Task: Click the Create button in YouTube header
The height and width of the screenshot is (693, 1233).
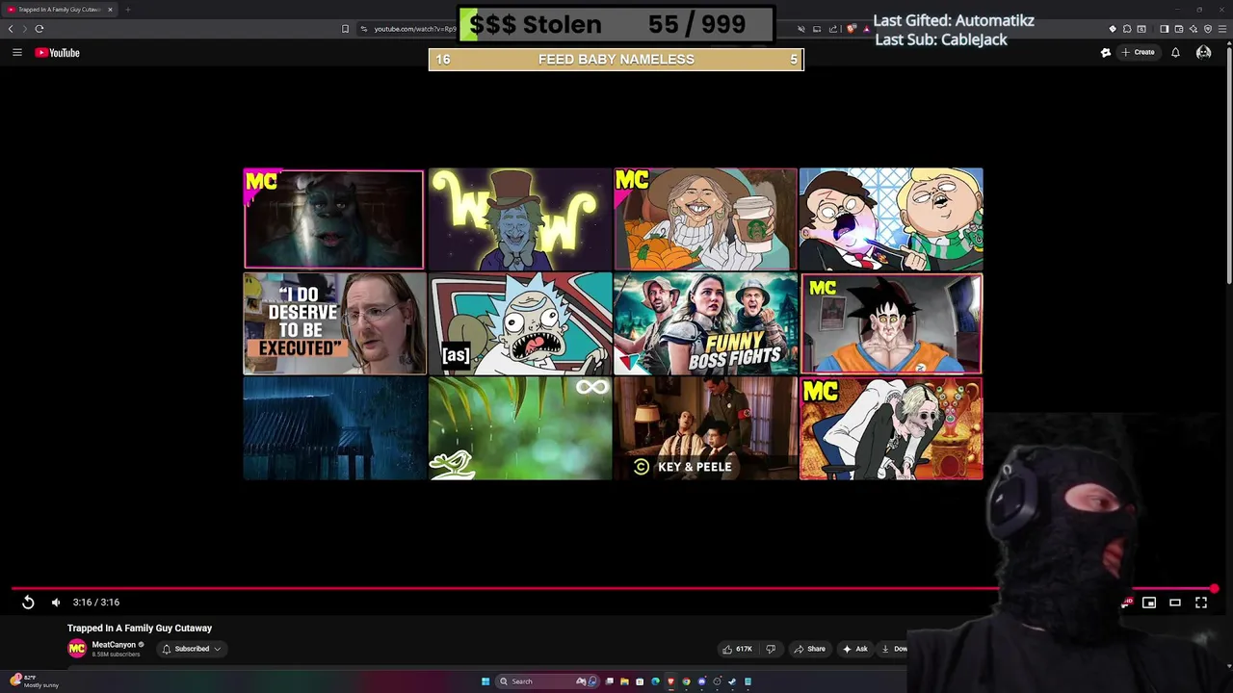Action: point(1139,53)
